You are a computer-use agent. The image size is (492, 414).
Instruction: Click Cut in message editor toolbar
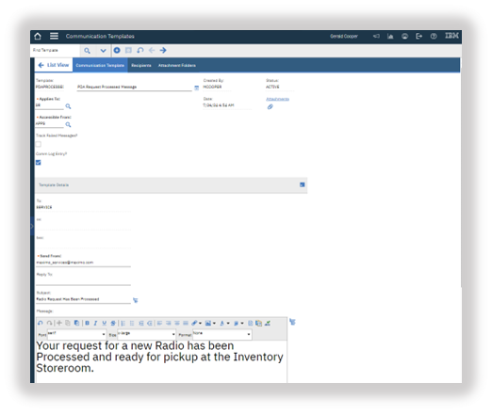coord(59,323)
